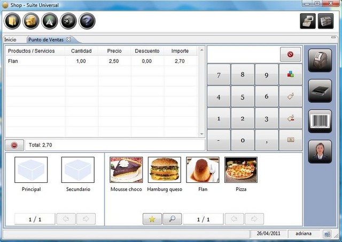Viewport: 342px width, 242px height.
Task: Click the barcode scanner sidebar button
Action: (x=320, y=121)
